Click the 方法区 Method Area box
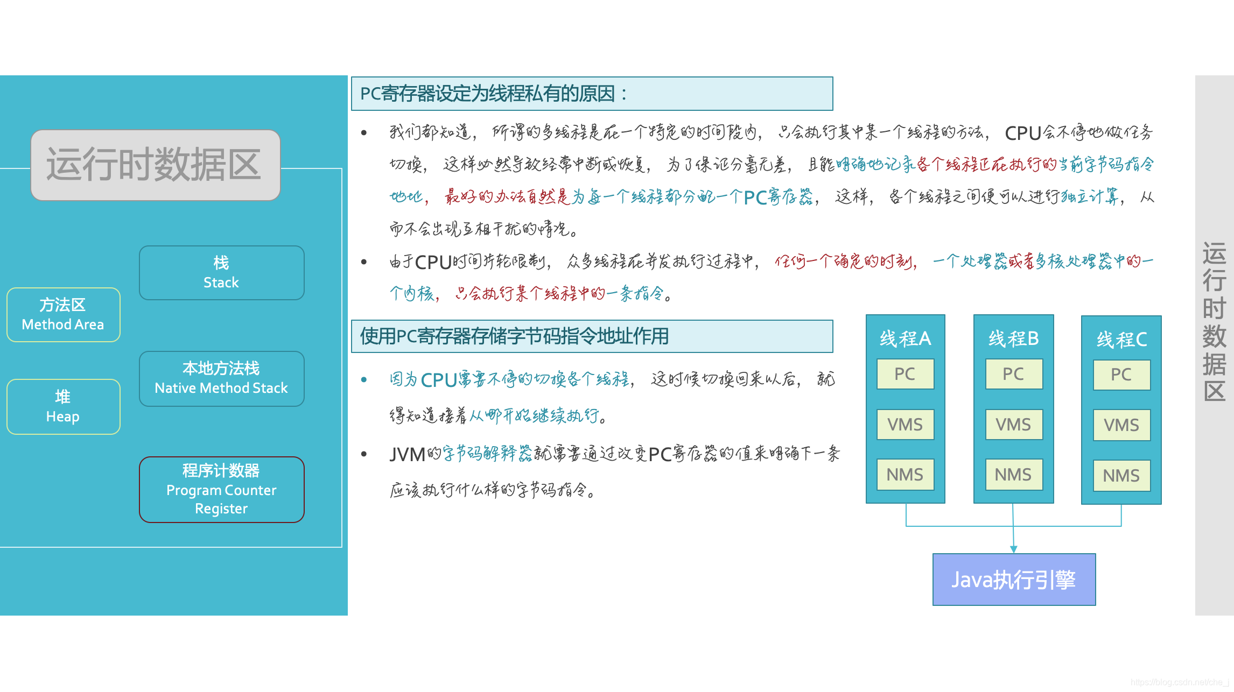The height and width of the screenshot is (692, 1234). click(x=63, y=315)
